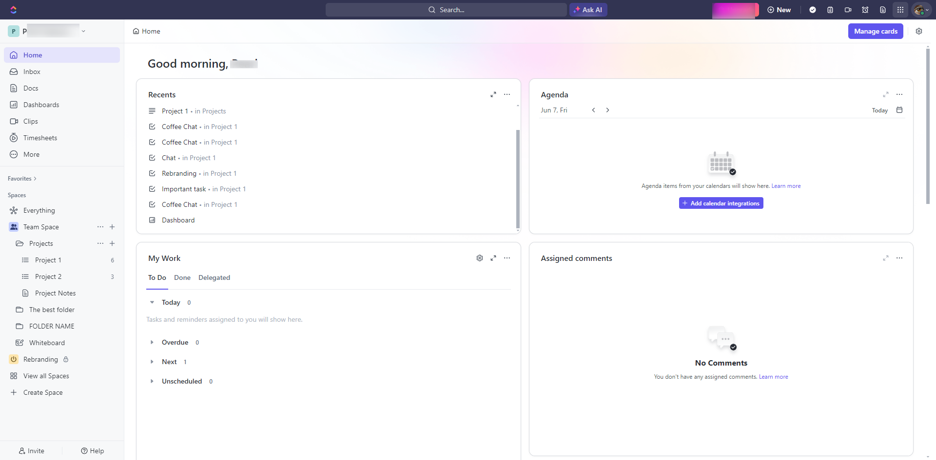Expand the Agenda card to full screen

click(886, 94)
